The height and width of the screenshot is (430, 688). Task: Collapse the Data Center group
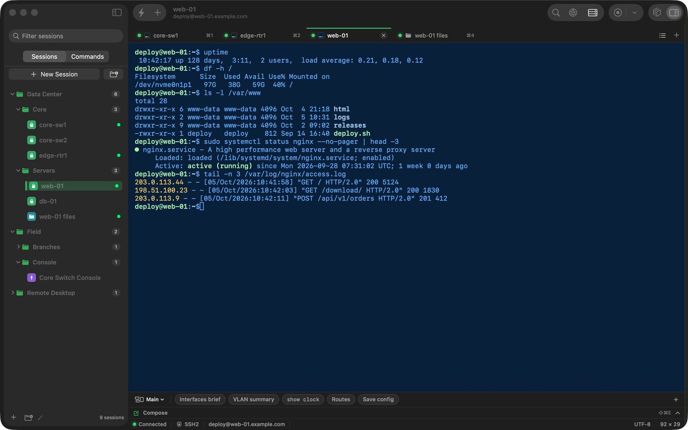12,94
